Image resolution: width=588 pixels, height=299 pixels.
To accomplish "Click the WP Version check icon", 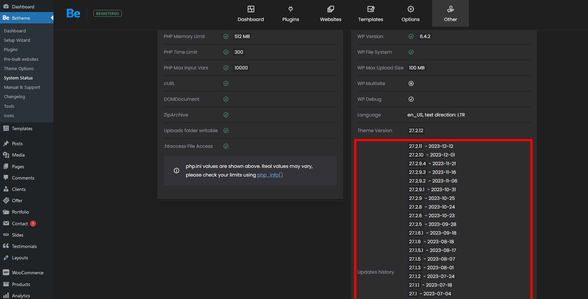I will point(411,36).
